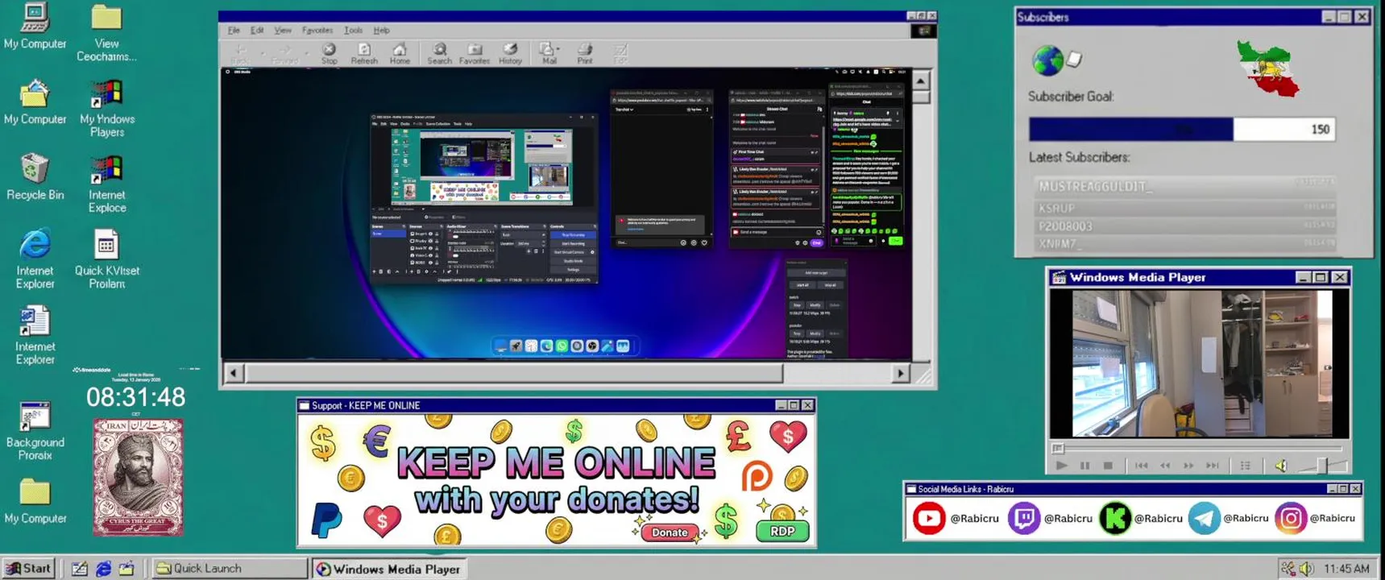Click the Windows Media Player taskbar button
The width and height of the screenshot is (1385, 580).
(389, 569)
